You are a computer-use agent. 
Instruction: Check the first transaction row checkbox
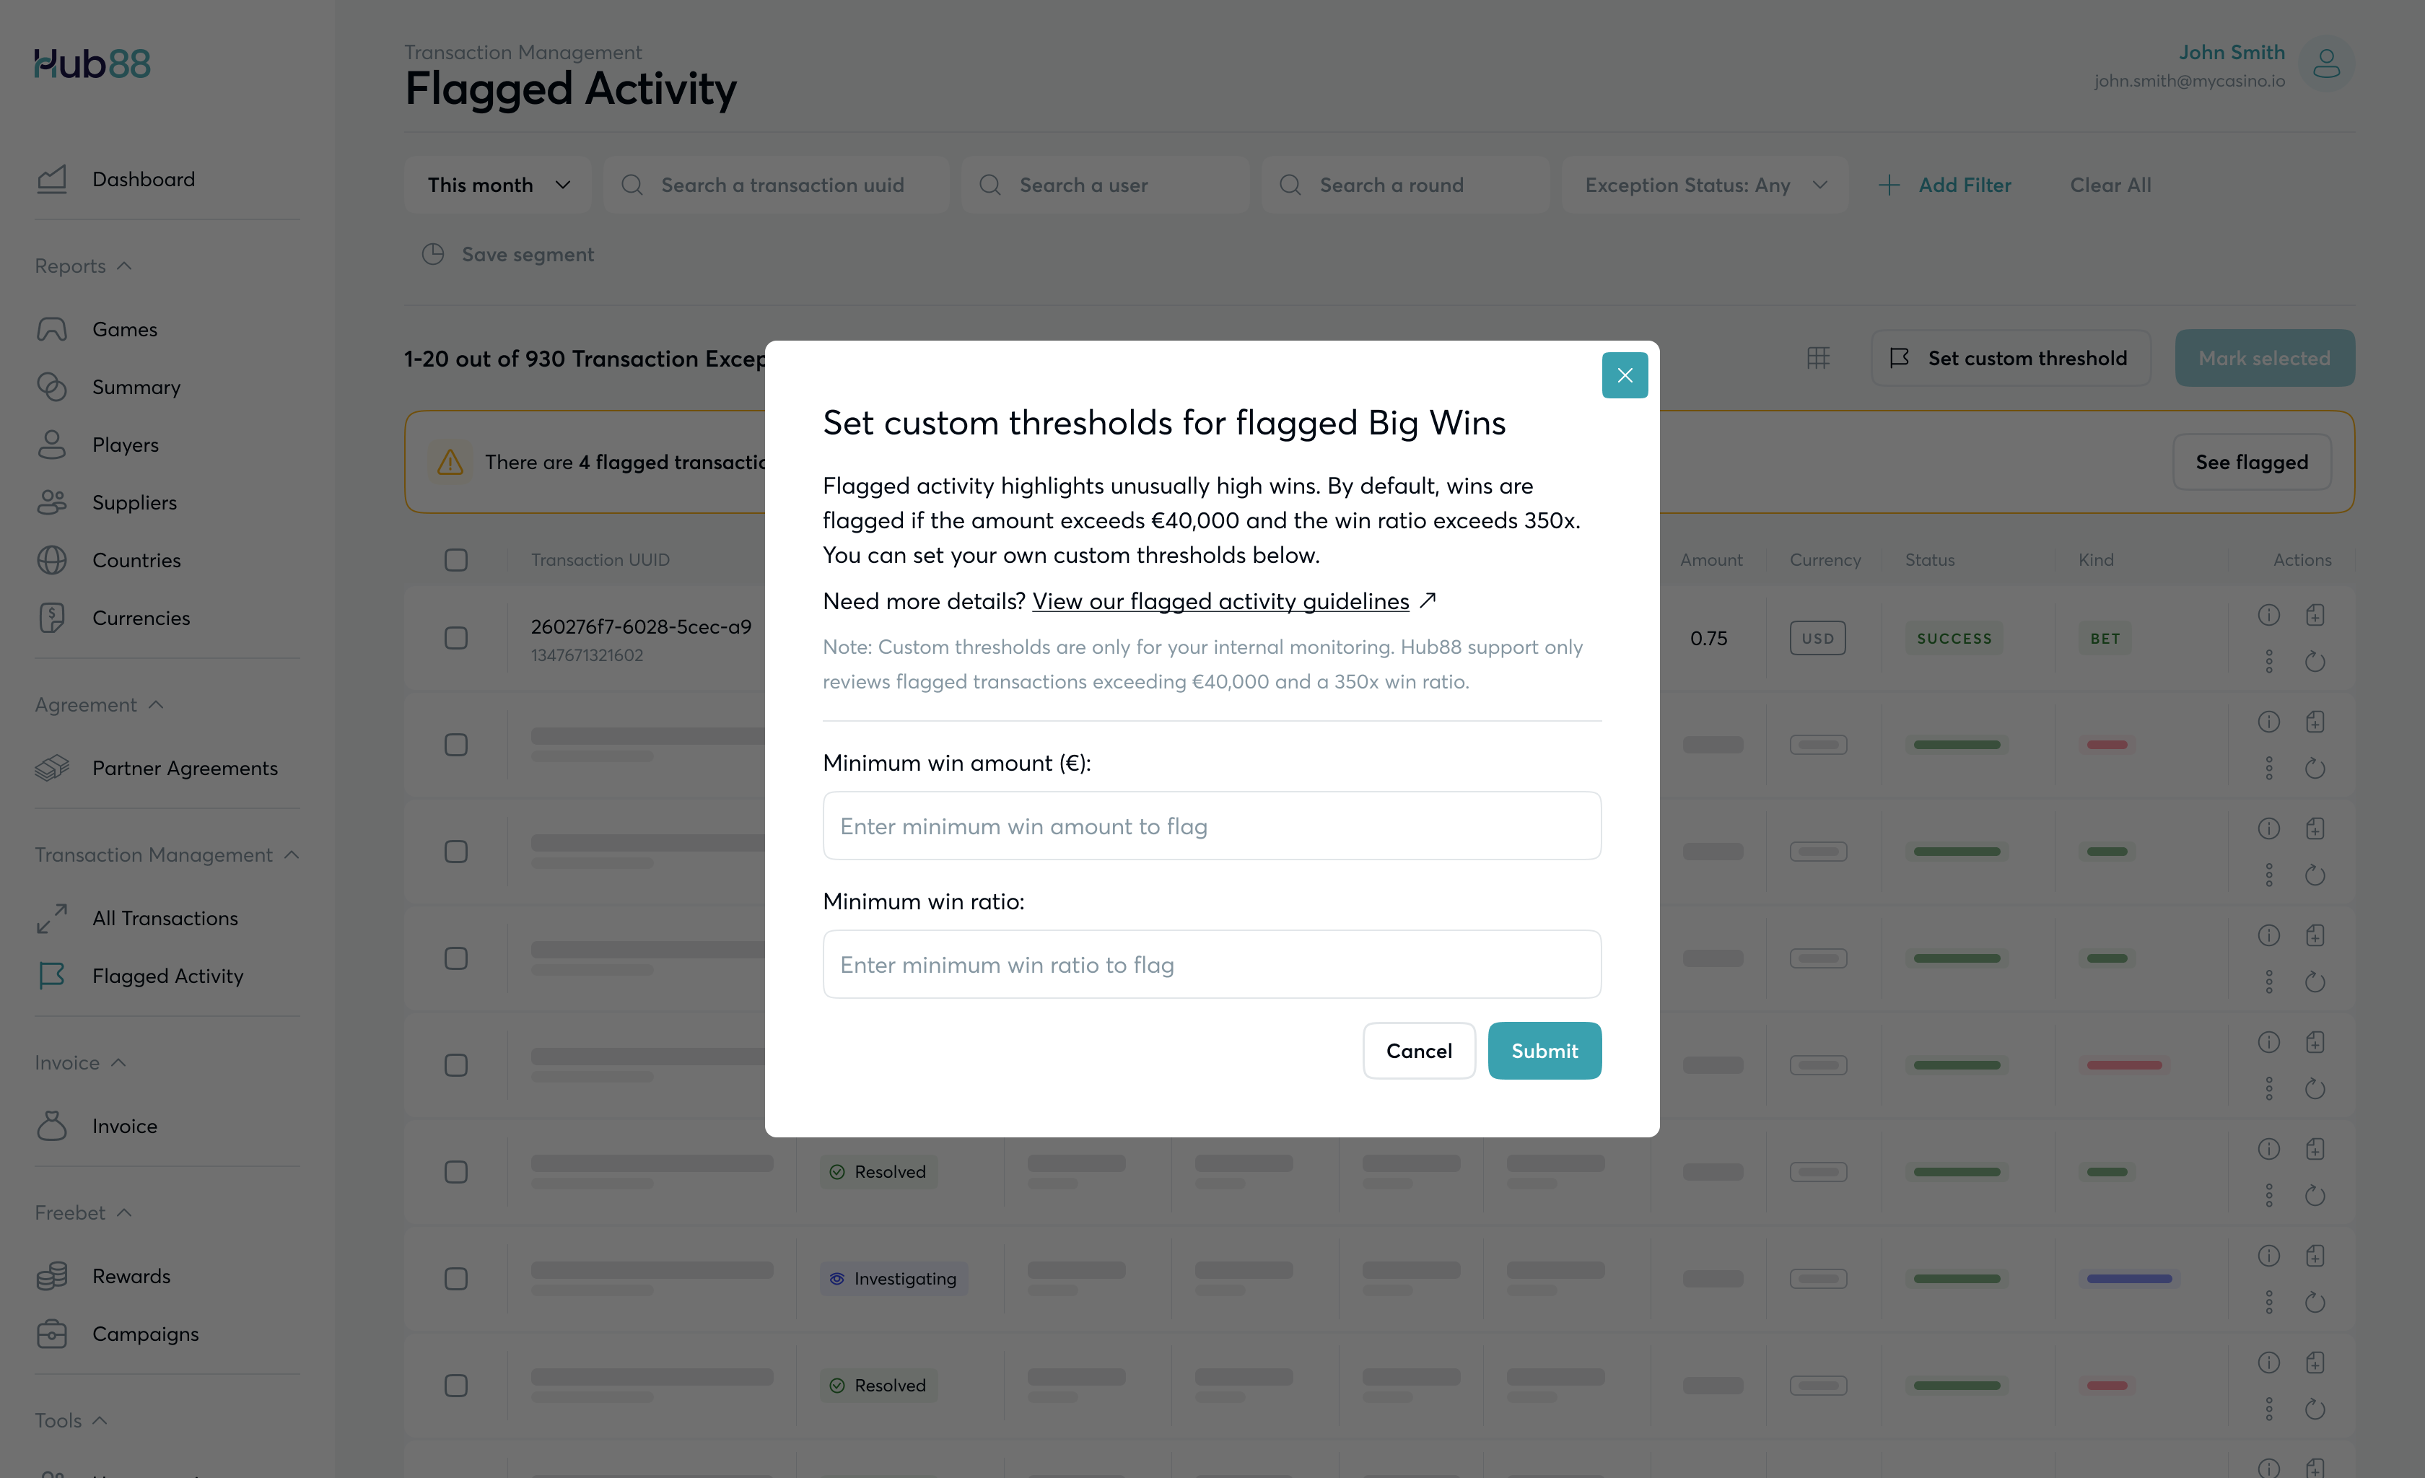click(455, 638)
